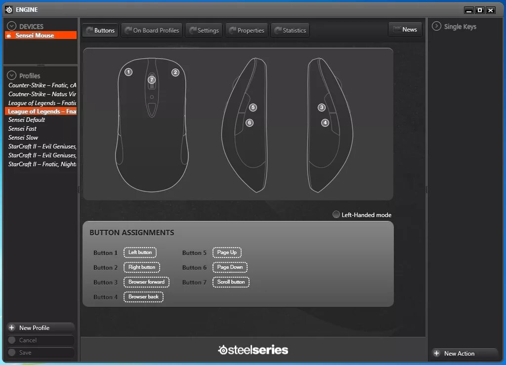506x365 pixels.
Task: Select Counter-Strike – Fnatic profile
Action: (x=42, y=85)
